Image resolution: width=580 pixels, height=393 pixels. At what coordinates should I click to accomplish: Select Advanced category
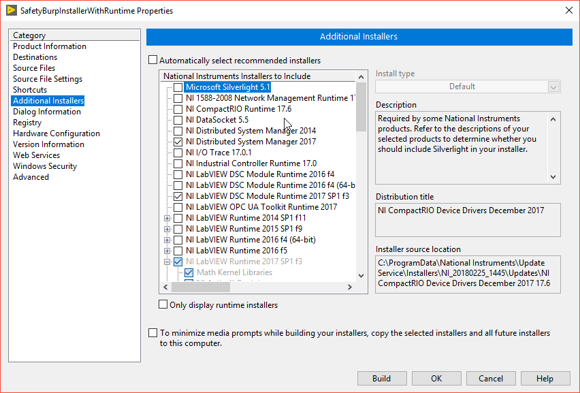(31, 177)
